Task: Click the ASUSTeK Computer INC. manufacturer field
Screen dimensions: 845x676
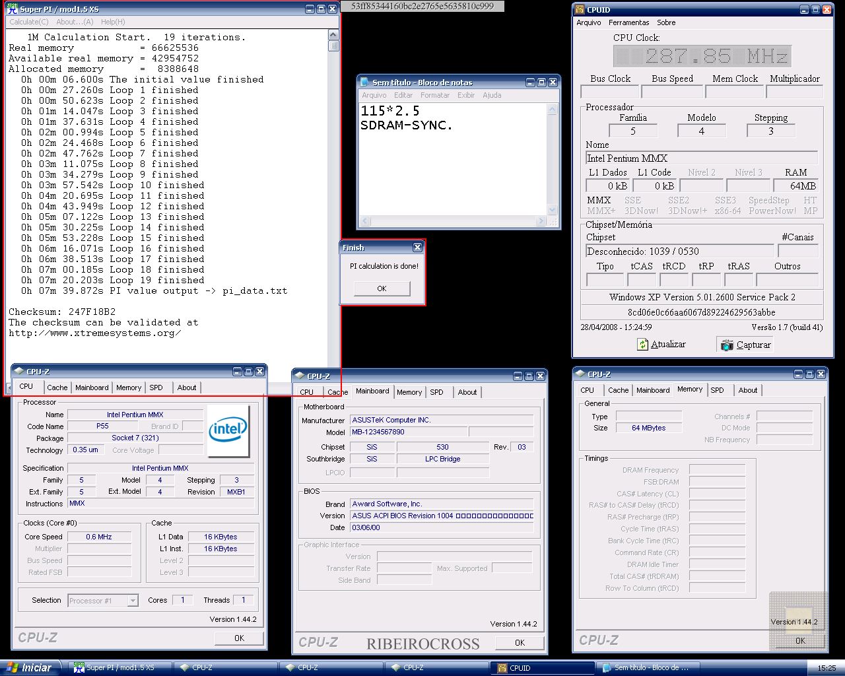Action: tap(442, 420)
